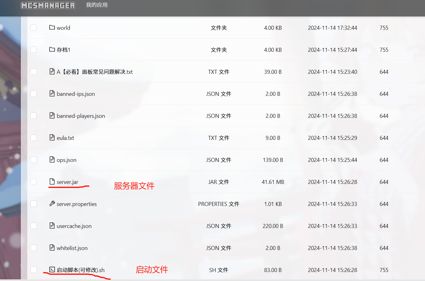
Task: Select the checkbox next to eula.txt
Action: (34, 138)
